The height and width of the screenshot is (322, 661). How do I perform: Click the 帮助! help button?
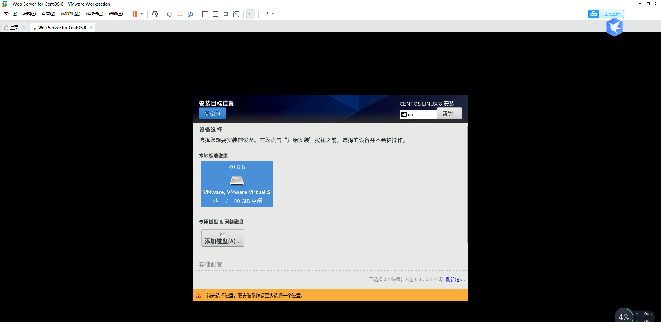(x=449, y=114)
